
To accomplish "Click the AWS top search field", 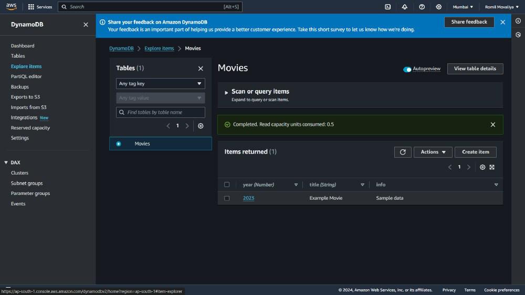I will coord(150,7).
